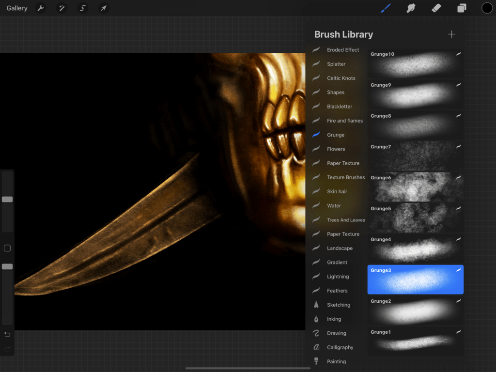This screenshot has height=372, width=496.
Task: Add a new brush with plus
Action: (x=451, y=34)
